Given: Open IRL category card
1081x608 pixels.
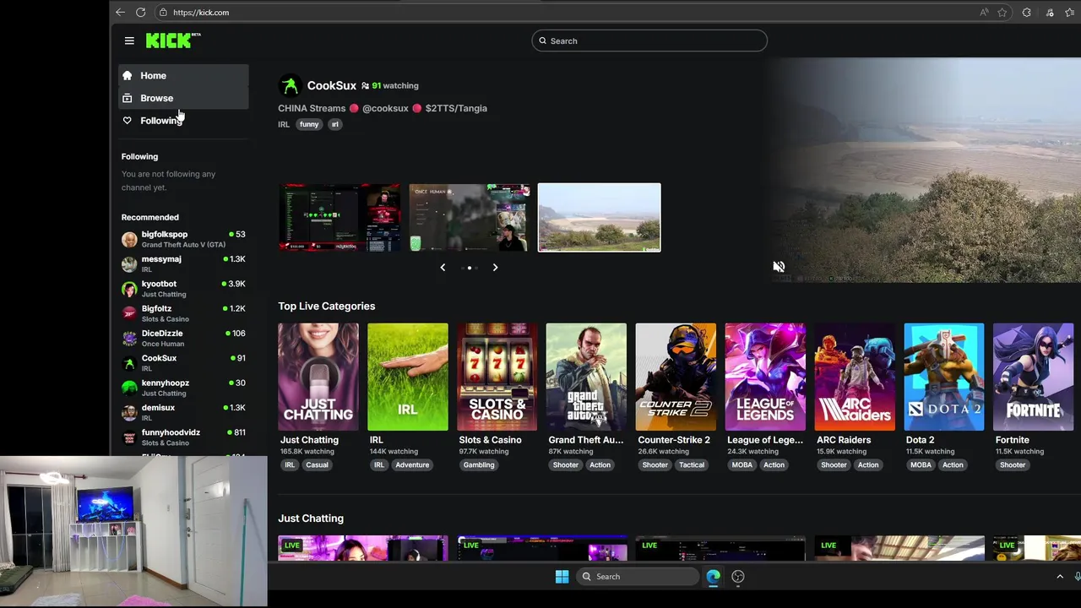Looking at the screenshot, I should [408, 377].
